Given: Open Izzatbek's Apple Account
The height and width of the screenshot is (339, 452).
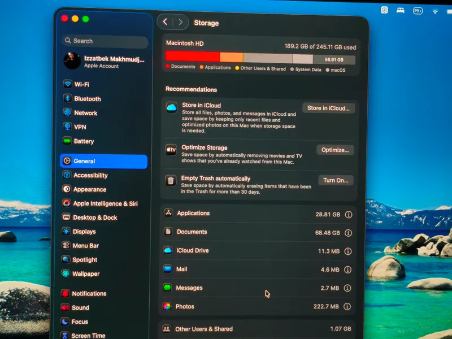Looking at the screenshot, I should [105, 62].
